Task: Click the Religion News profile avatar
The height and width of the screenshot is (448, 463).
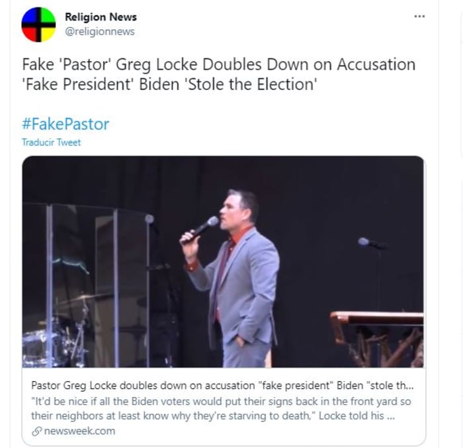Action: pos(38,24)
